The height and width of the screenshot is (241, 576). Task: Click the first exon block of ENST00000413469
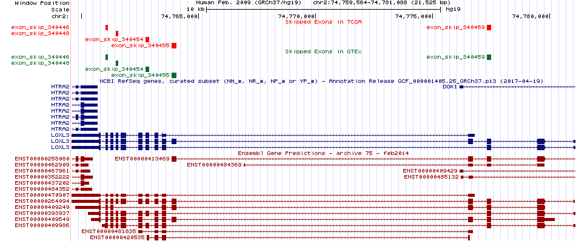174,159
